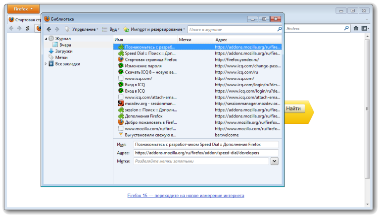Open the Управление menu in Library
Image resolution: width=380 pixels, height=217 pixels.
(x=82, y=29)
